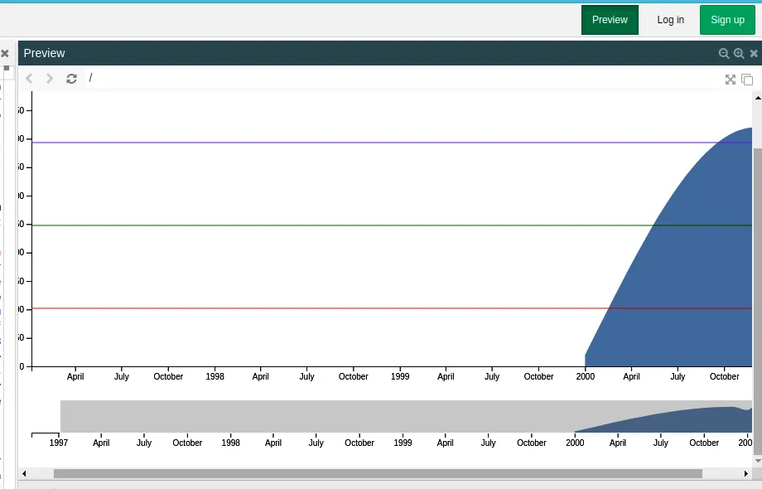Click the 1999 label on main axis
The image size is (762, 489).
pos(400,377)
